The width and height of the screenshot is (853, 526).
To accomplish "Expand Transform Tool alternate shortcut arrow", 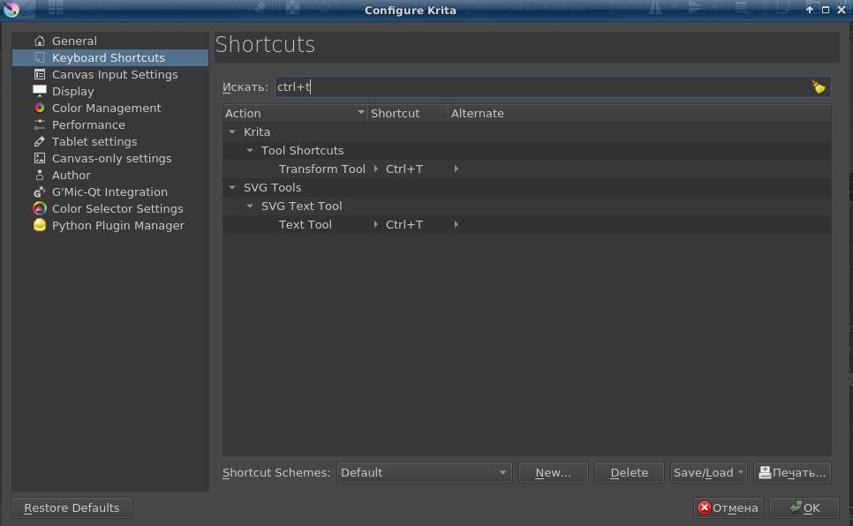I will pyautogui.click(x=456, y=169).
